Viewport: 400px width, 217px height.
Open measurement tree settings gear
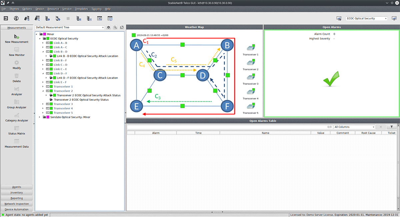click(x=109, y=28)
